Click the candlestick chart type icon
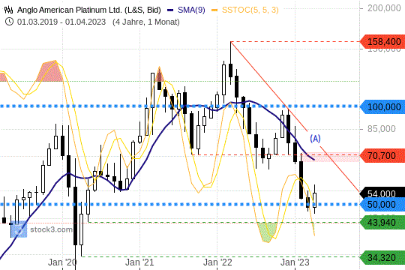 (8, 10)
